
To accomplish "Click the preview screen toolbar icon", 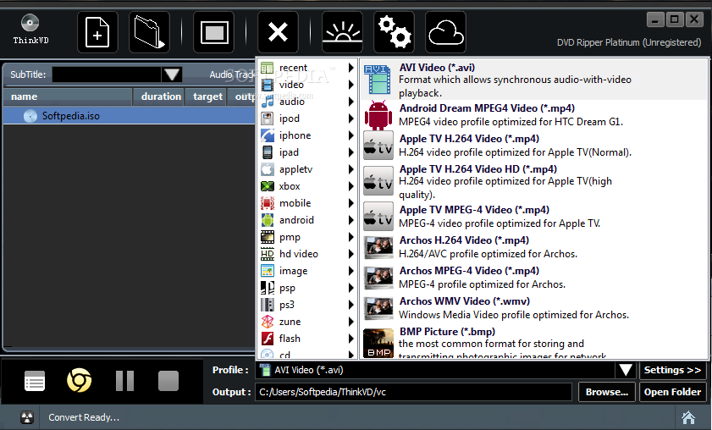I will [x=214, y=32].
